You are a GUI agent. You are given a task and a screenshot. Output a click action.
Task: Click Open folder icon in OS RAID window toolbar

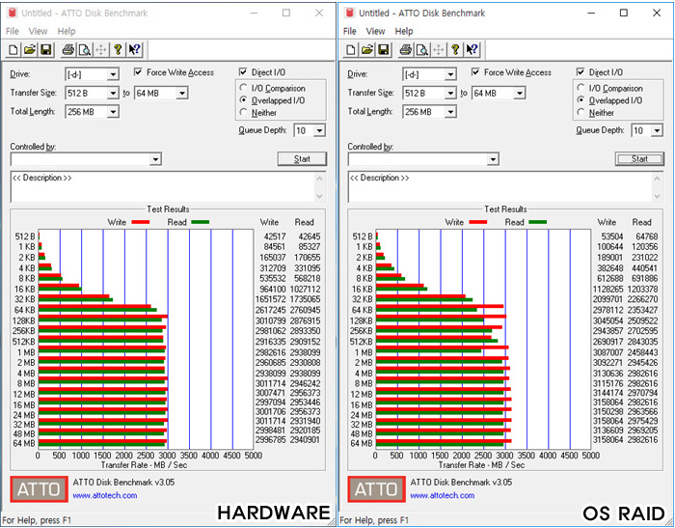pyautogui.click(x=367, y=50)
